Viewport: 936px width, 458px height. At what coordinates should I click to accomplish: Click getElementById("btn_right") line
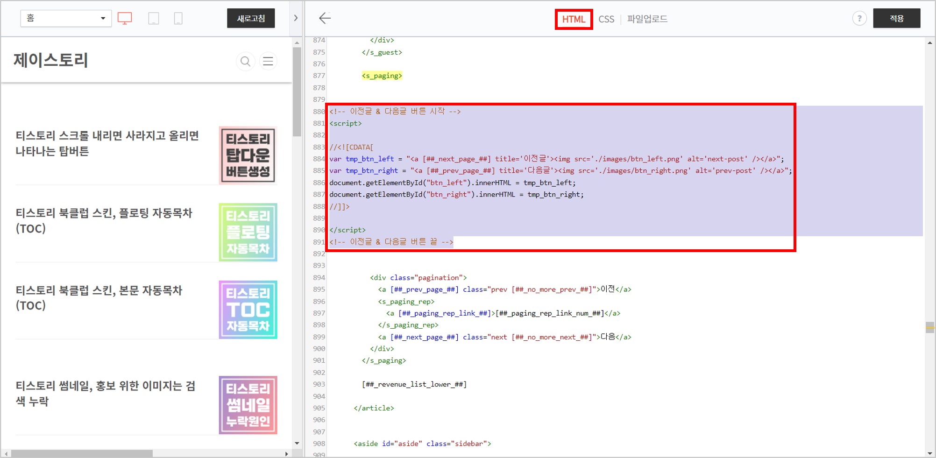456,194
